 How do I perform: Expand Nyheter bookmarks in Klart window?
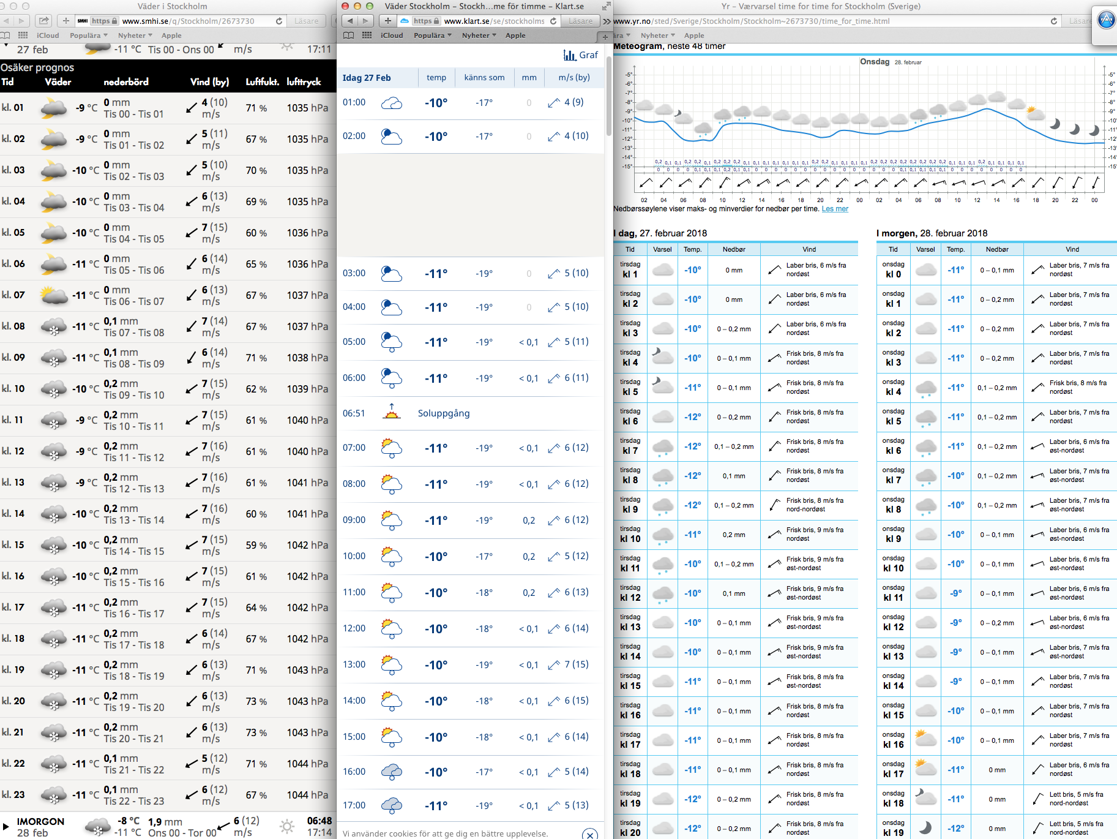pyautogui.click(x=479, y=36)
